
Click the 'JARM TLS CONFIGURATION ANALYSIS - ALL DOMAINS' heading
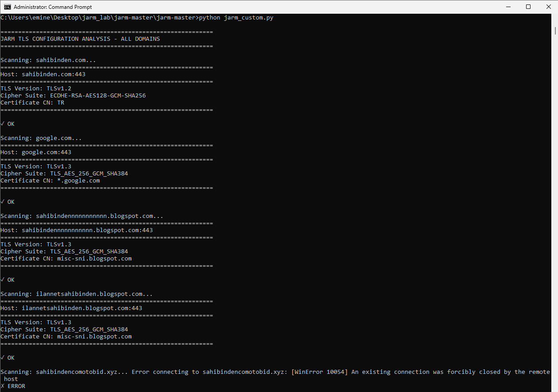80,39
